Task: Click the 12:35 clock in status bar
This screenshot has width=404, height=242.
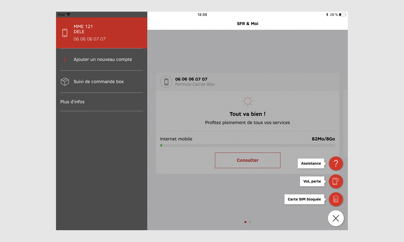Action: click(x=202, y=15)
